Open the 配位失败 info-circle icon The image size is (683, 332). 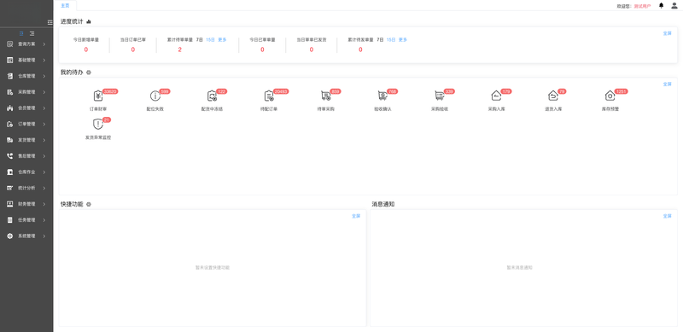[x=155, y=96]
